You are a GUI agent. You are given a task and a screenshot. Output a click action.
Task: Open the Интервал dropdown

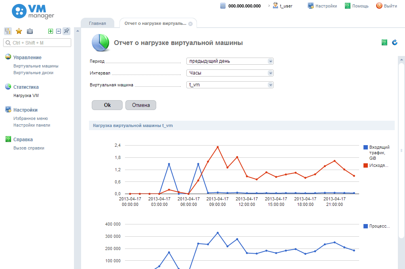click(x=230, y=73)
